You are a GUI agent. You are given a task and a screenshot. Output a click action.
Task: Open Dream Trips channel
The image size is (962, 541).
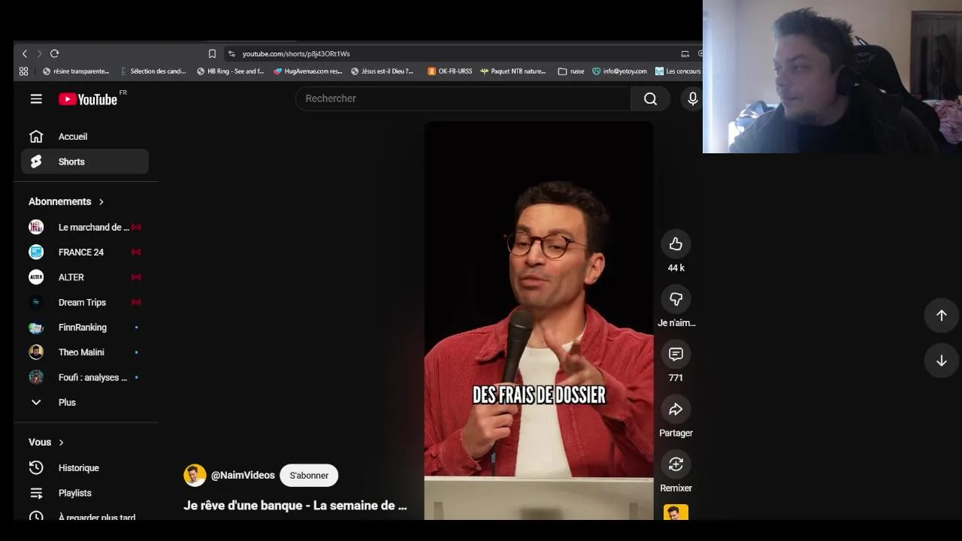point(85,302)
